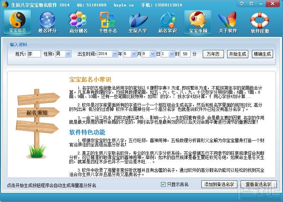Toggle the 只显示吉名 checkbox
The height and width of the screenshot is (202, 283).
tap(163, 184)
